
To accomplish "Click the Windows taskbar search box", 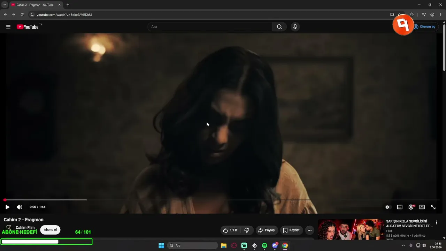I will [193, 245].
